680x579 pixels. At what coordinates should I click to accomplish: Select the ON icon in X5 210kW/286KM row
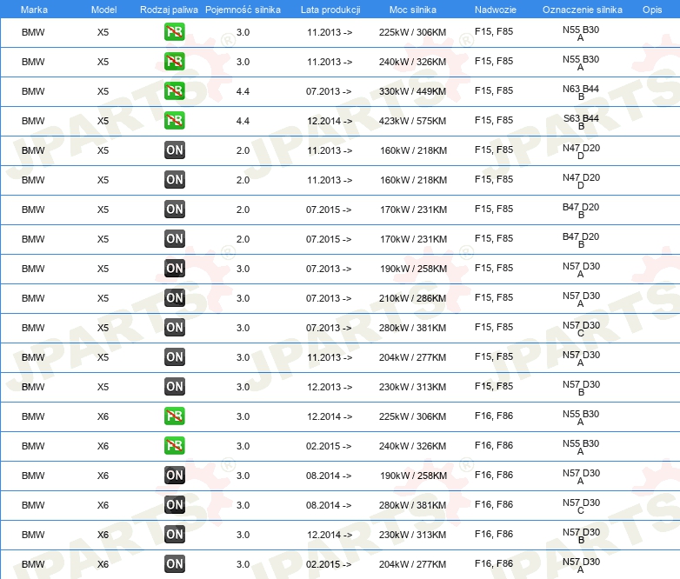click(175, 298)
